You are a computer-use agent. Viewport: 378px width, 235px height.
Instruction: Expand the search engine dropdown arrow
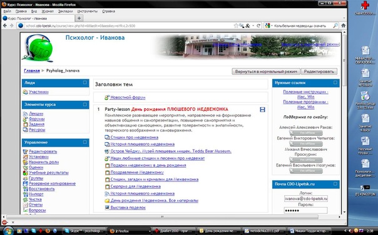pyautogui.click(x=272, y=26)
